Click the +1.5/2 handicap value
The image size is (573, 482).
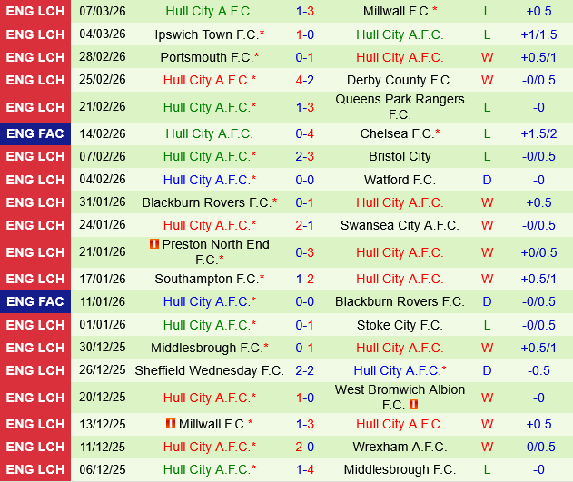click(x=538, y=133)
